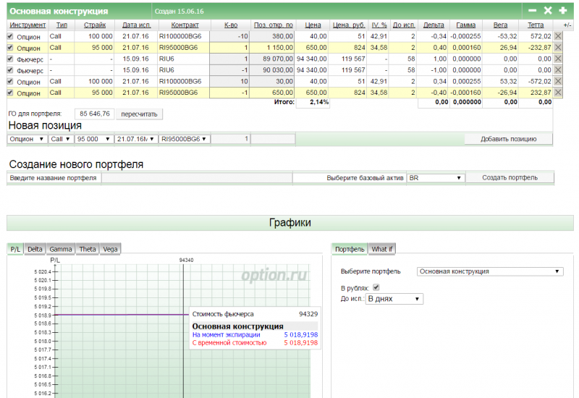Minimize the Основная конструкция portfolio panel
Screen dimensions: 579x398
coord(533,11)
